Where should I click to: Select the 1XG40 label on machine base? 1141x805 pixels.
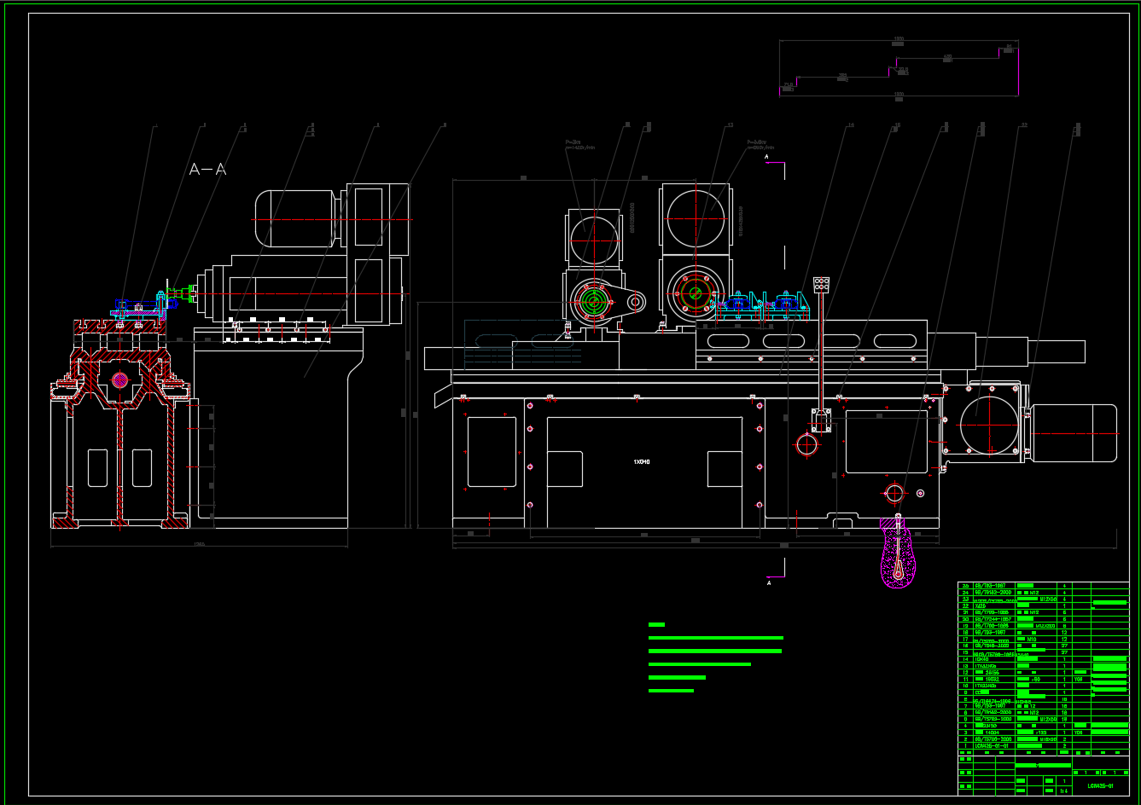pyautogui.click(x=642, y=461)
